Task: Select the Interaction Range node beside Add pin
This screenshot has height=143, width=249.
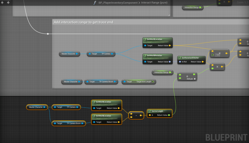Action: click(x=162, y=72)
